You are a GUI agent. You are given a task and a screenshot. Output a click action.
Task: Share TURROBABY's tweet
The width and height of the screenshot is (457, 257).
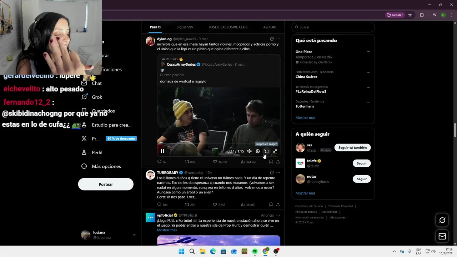(x=278, y=205)
